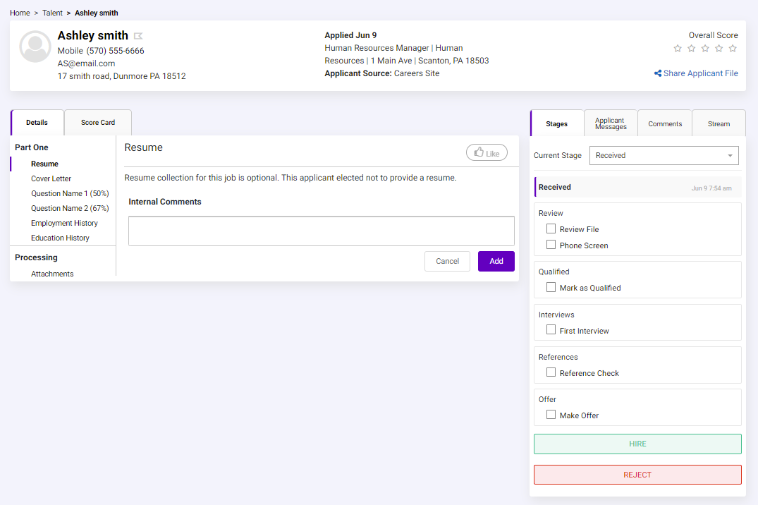758x505 pixels.
Task: Click the 'Applied Jun 9' text
Action: [x=350, y=35]
